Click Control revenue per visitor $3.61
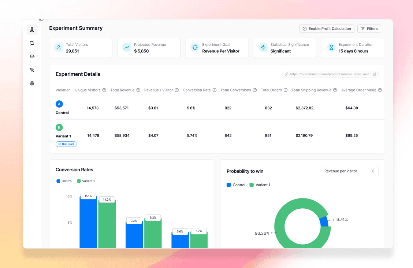 [153, 108]
